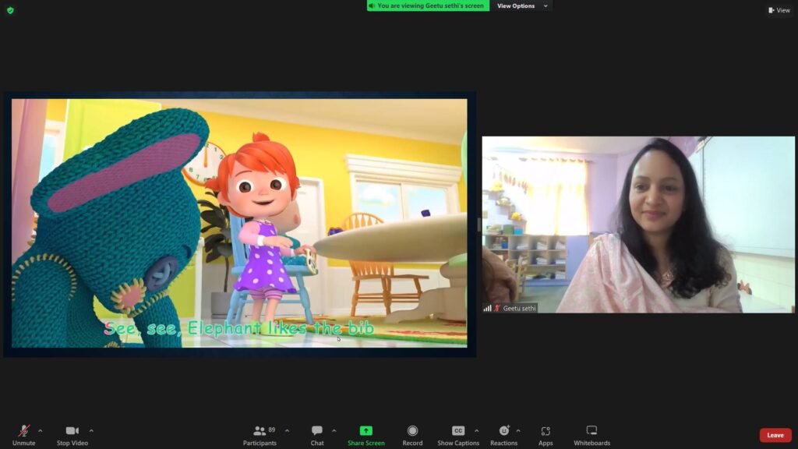798x449 pixels.
Task: Click the Share Screen icon
Action: coord(366,430)
